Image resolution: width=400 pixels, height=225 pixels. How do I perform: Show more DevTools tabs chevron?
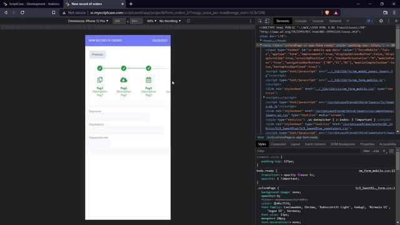tap(347, 21)
